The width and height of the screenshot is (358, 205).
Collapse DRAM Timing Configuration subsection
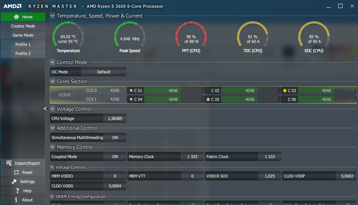tap(52, 196)
